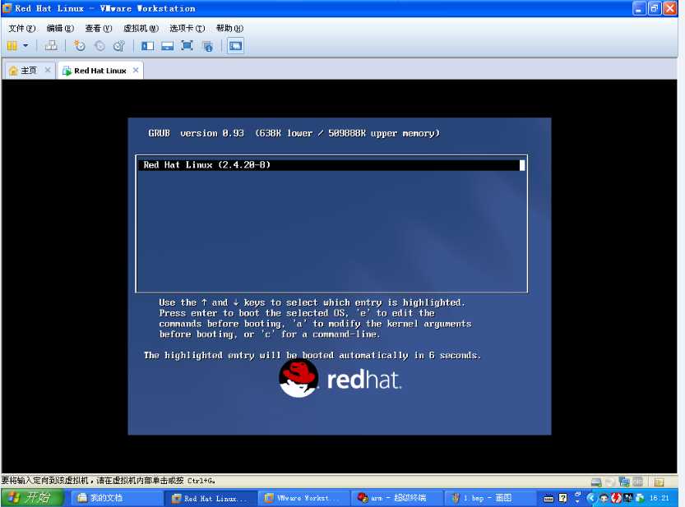Toggle the library sidebar view icon

(x=147, y=46)
